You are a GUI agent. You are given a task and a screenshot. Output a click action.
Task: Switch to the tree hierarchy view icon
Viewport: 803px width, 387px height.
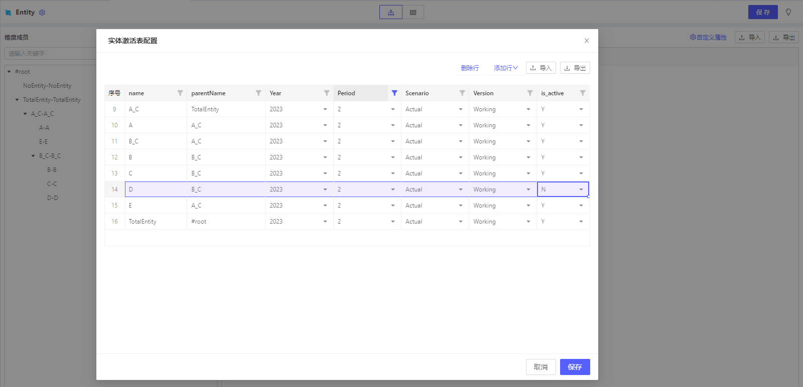click(391, 13)
